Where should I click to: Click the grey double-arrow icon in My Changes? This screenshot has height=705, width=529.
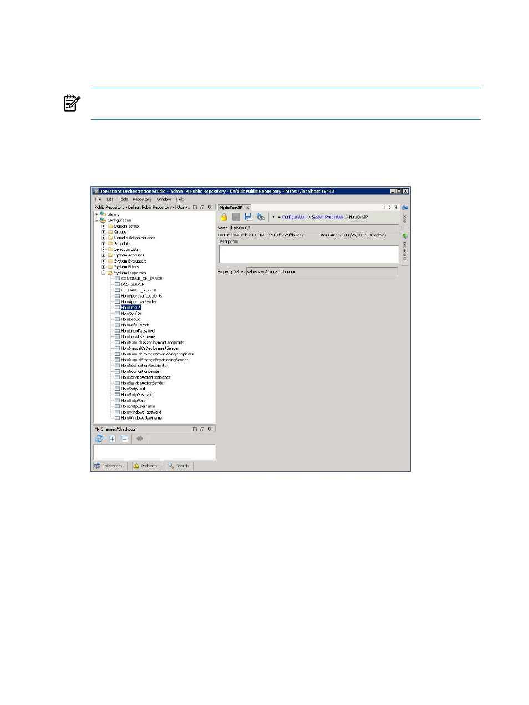point(140,439)
